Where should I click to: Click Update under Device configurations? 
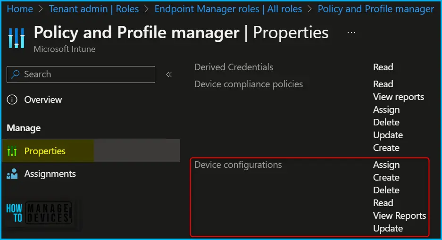click(388, 229)
